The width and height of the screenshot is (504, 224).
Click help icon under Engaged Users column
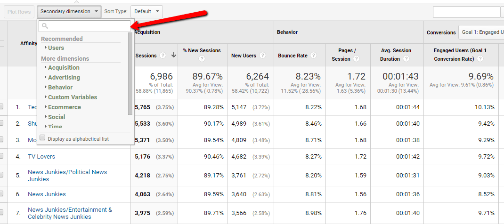pos(480,59)
